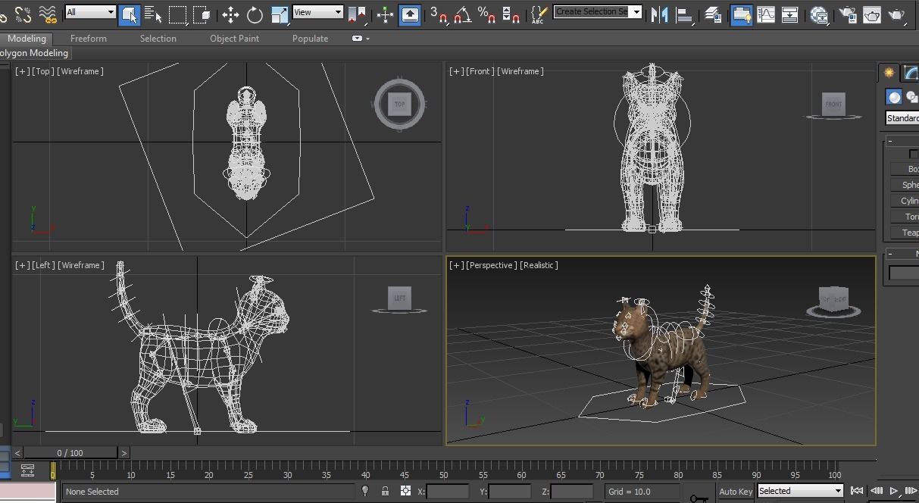Select the Shapes category icon
Viewport: 919px width, 503px height.
click(x=912, y=97)
